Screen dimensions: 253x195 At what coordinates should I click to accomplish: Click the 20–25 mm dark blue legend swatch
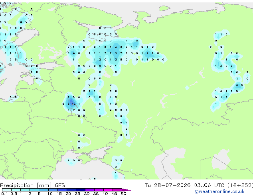click(x=71, y=190)
